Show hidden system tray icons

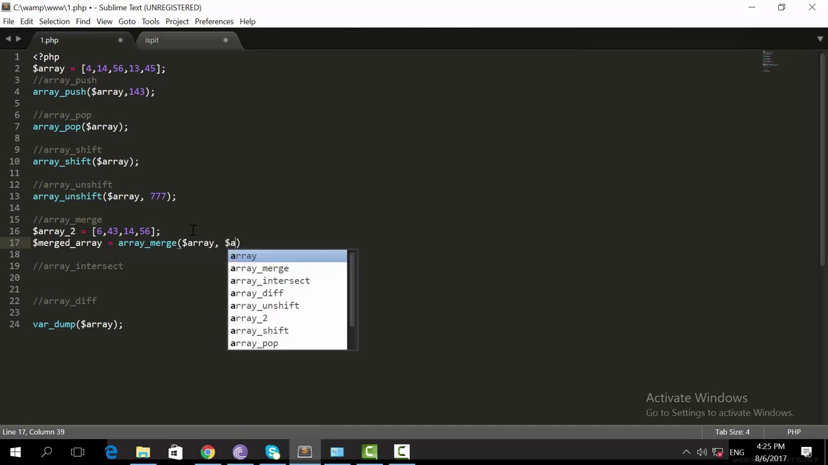point(686,452)
